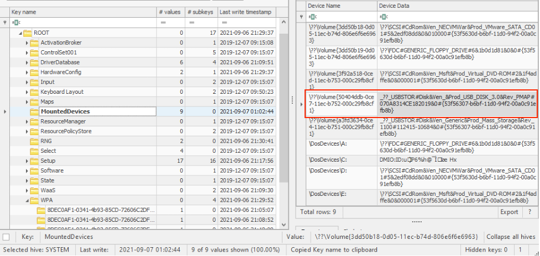This screenshot has height=256, width=540.
Task: Expand the DriverDatabase key
Action: (27, 62)
